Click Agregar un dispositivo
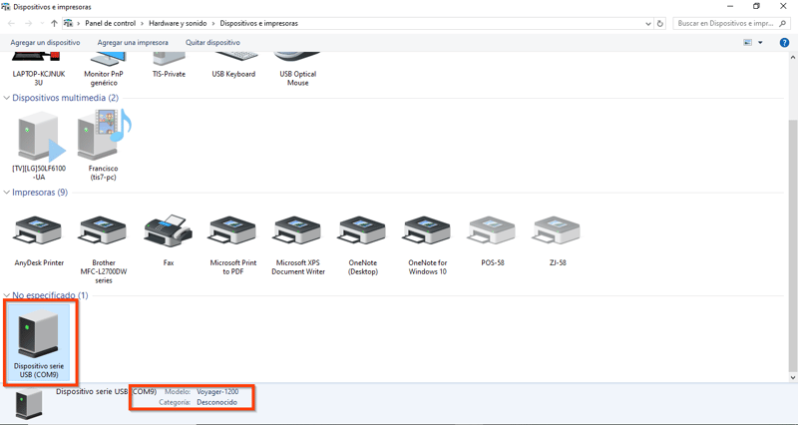798x425 pixels. coord(45,43)
